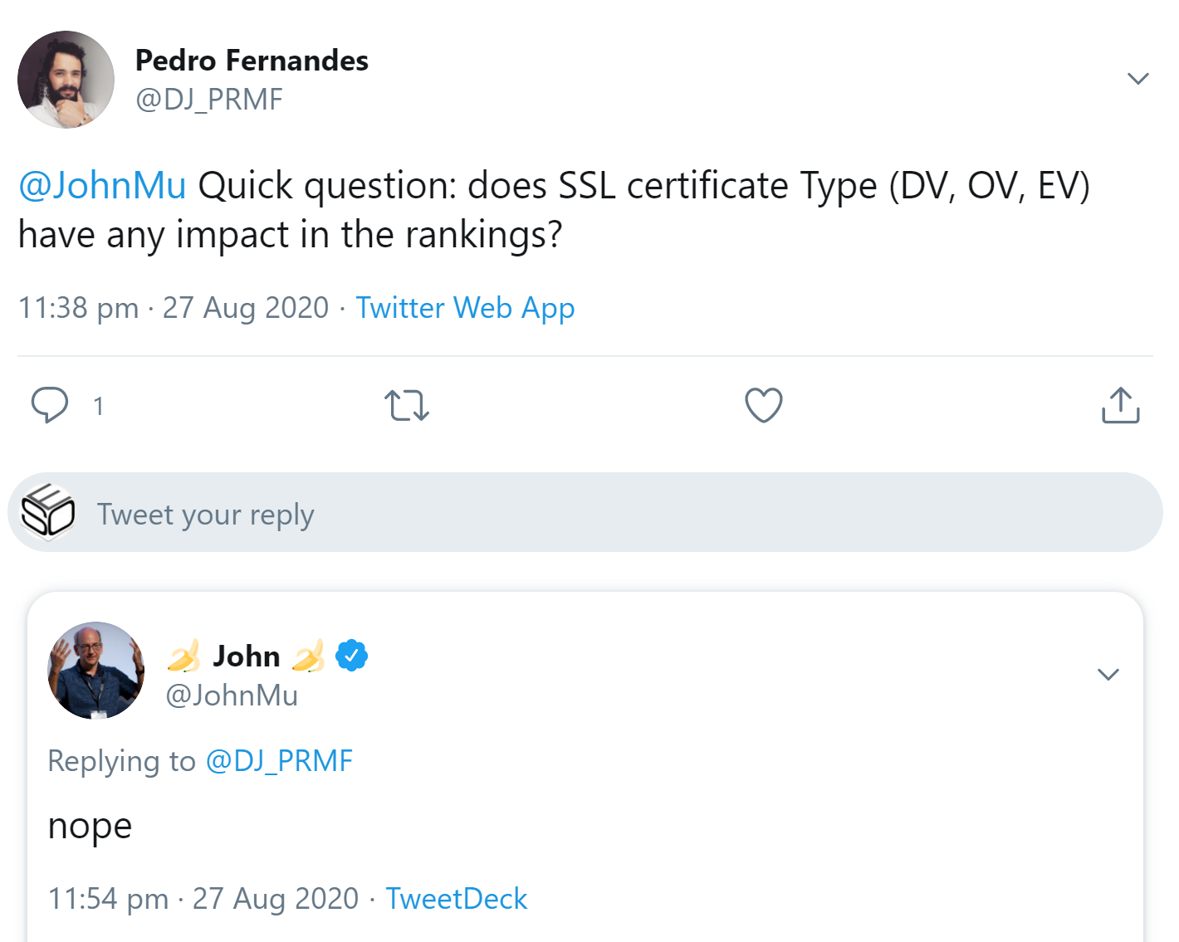
Task: Click John's blue verified badge
Action: click(x=352, y=656)
